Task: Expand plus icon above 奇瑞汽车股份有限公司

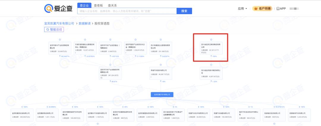Action: (x=161, y=65)
